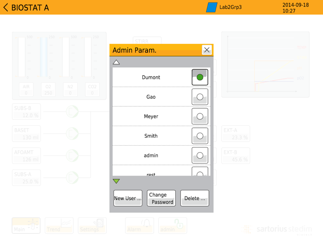This screenshot has width=323, height=242.
Task: Click the SUBS-A 25.0 % field
Action: click(x=26, y=177)
